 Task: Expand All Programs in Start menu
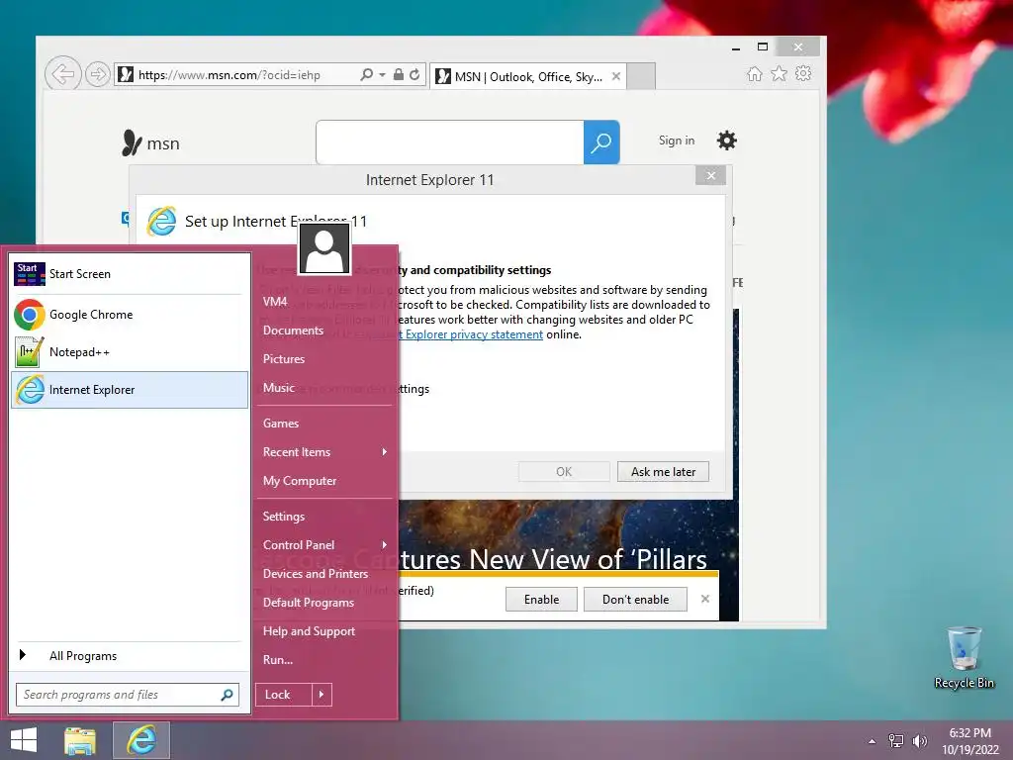[x=130, y=656]
